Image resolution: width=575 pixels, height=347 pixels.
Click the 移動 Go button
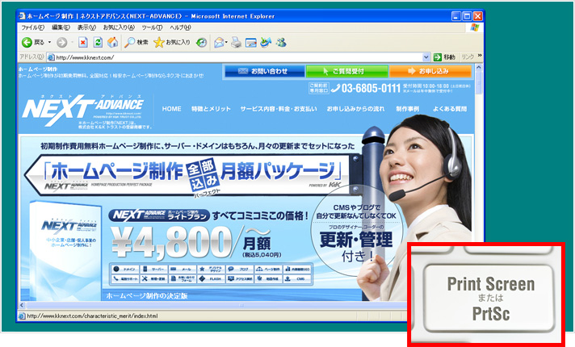coord(444,57)
